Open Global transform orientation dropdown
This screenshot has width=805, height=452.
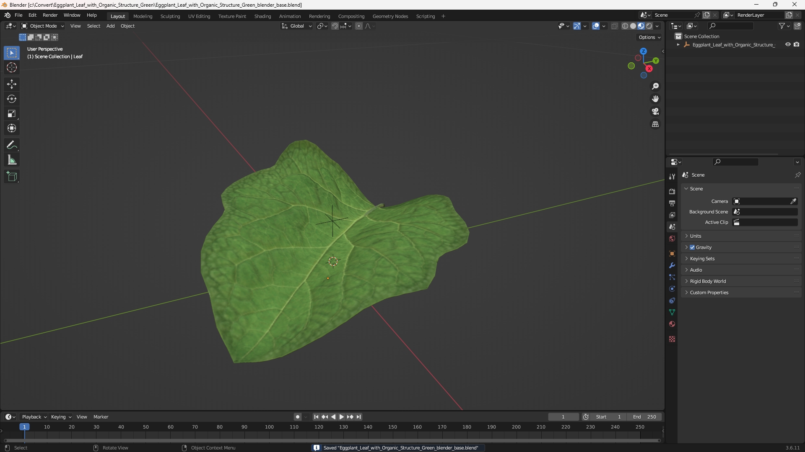[x=297, y=26]
